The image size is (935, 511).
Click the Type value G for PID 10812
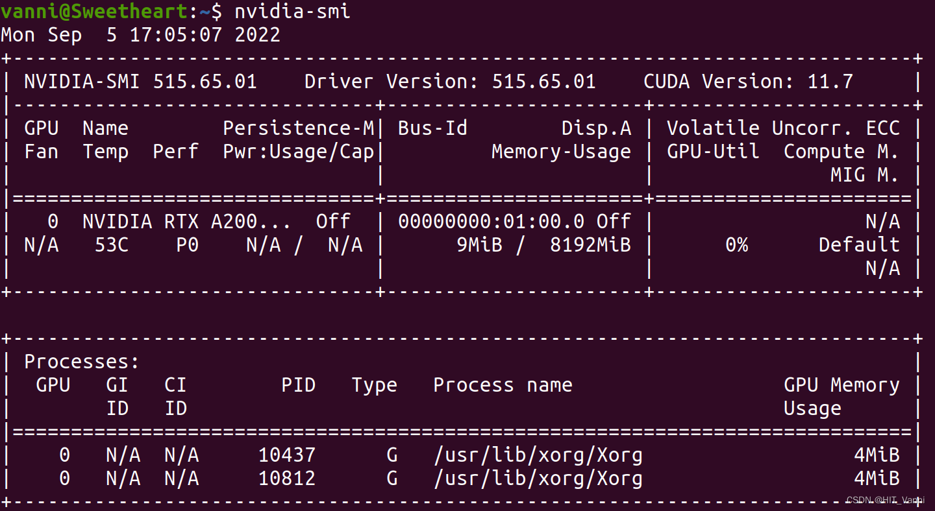click(392, 478)
